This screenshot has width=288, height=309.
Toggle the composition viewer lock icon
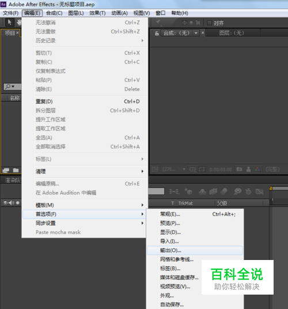[x=157, y=33]
